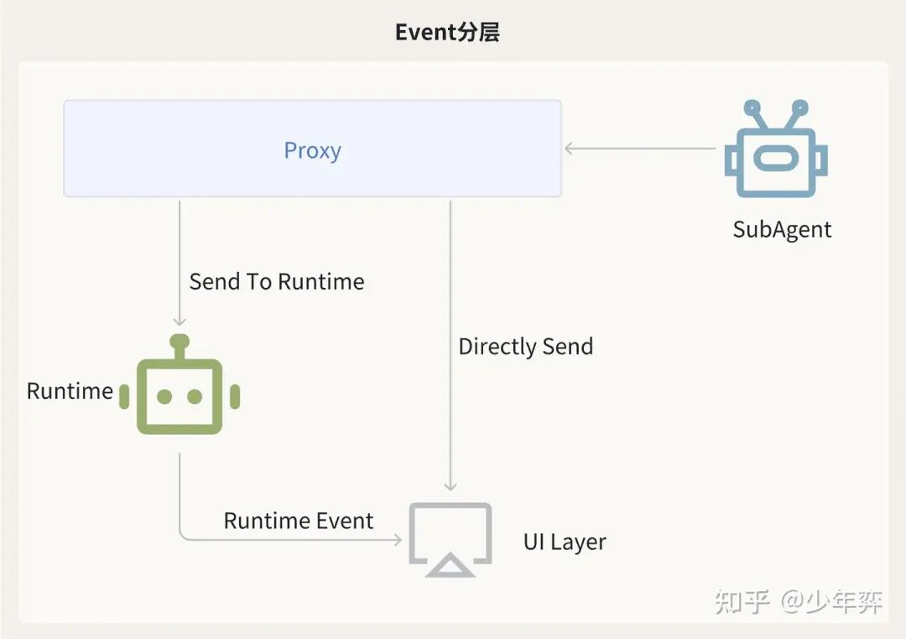Click the "Event分层" diagram title
This screenshot has height=639, width=906.
click(x=447, y=33)
